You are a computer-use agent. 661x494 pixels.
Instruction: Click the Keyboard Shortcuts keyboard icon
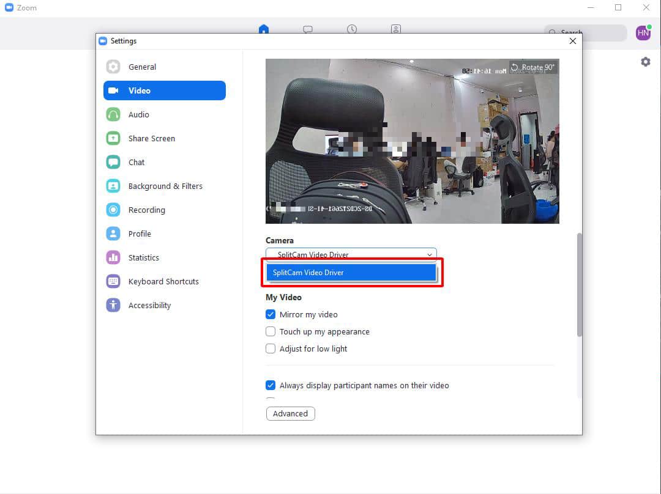coord(113,281)
